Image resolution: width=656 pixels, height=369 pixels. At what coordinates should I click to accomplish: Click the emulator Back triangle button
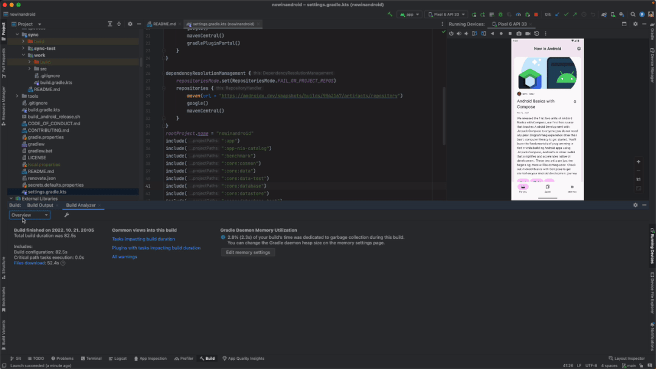[492, 33]
